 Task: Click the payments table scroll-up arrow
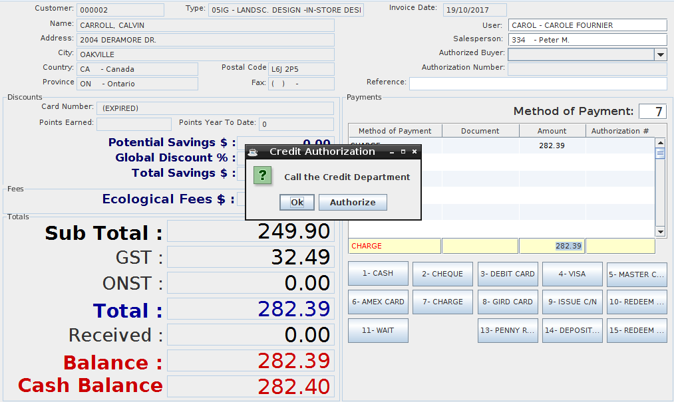660,142
